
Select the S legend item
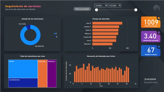[56, 33]
